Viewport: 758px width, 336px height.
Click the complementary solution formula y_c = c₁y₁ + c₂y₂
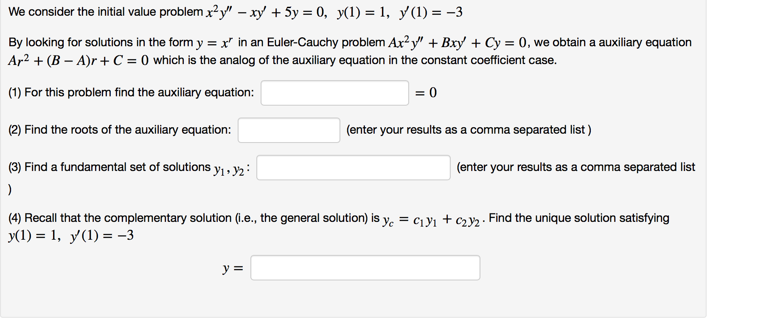[x=432, y=219]
